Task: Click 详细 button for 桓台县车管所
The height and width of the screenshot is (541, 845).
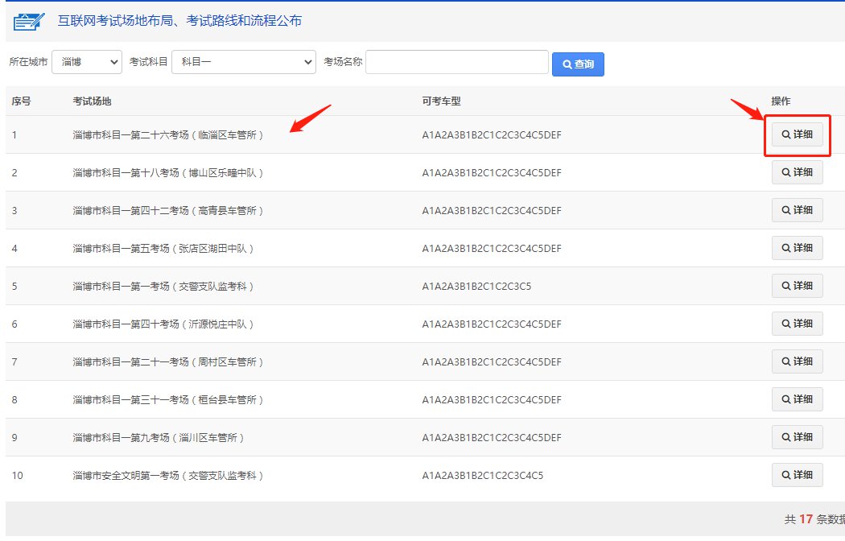Action: point(797,399)
